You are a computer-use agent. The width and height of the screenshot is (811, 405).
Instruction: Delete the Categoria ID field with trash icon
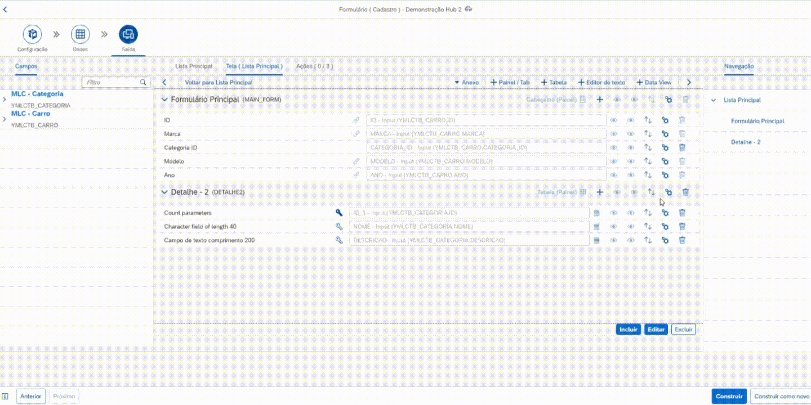(682, 147)
